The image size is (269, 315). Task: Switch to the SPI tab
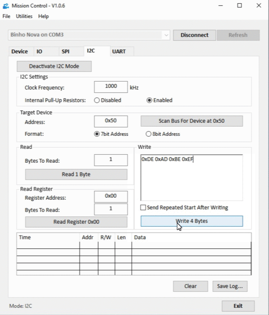[66, 52]
